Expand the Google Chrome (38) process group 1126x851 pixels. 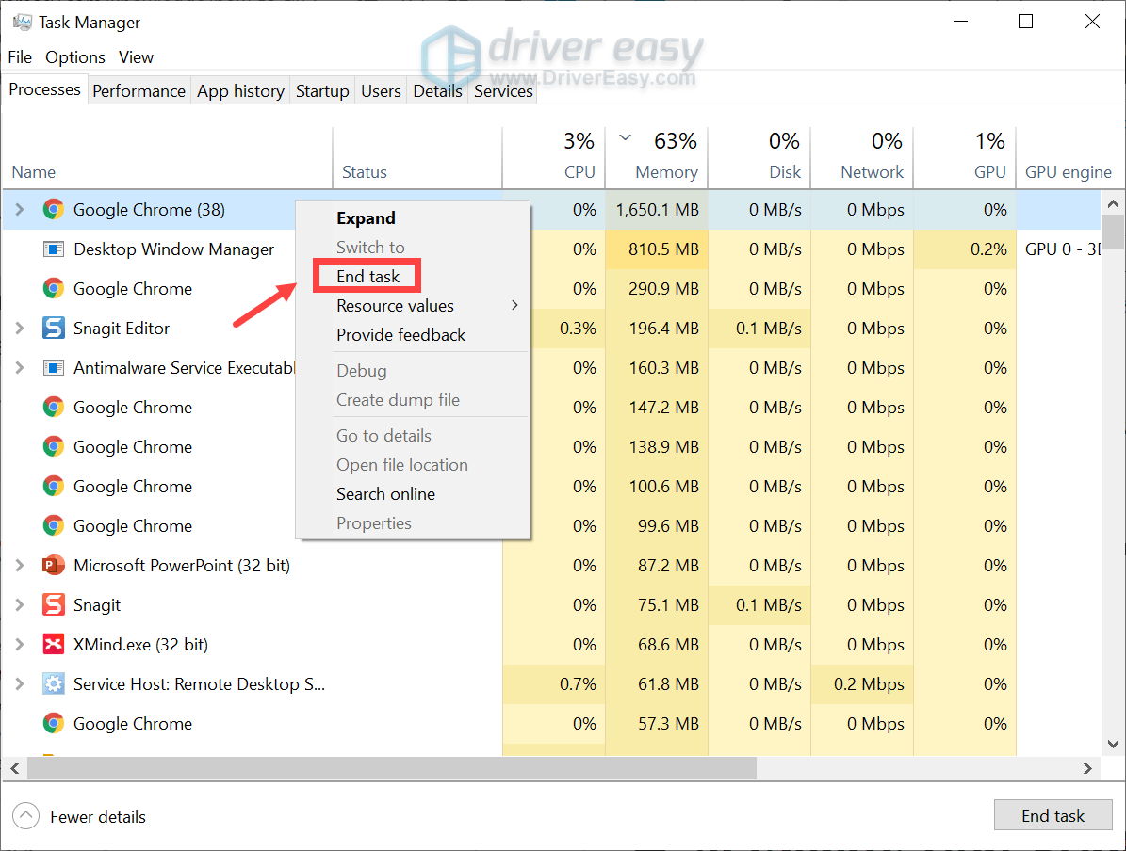(x=20, y=210)
